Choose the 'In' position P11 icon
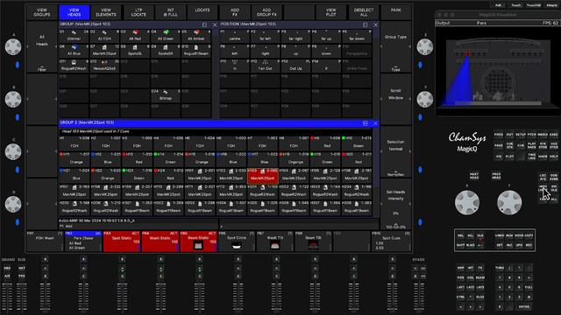Viewport: 561px width, 315px height. click(235, 62)
